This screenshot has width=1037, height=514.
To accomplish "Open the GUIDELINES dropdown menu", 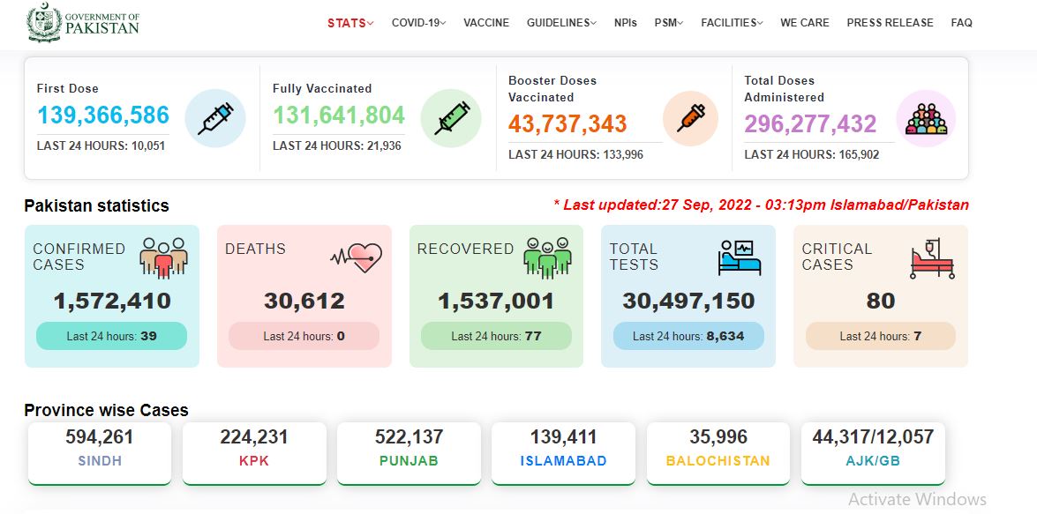I will click(561, 23).
